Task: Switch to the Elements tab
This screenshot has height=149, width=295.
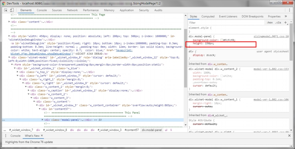Action: coord(26,10)
